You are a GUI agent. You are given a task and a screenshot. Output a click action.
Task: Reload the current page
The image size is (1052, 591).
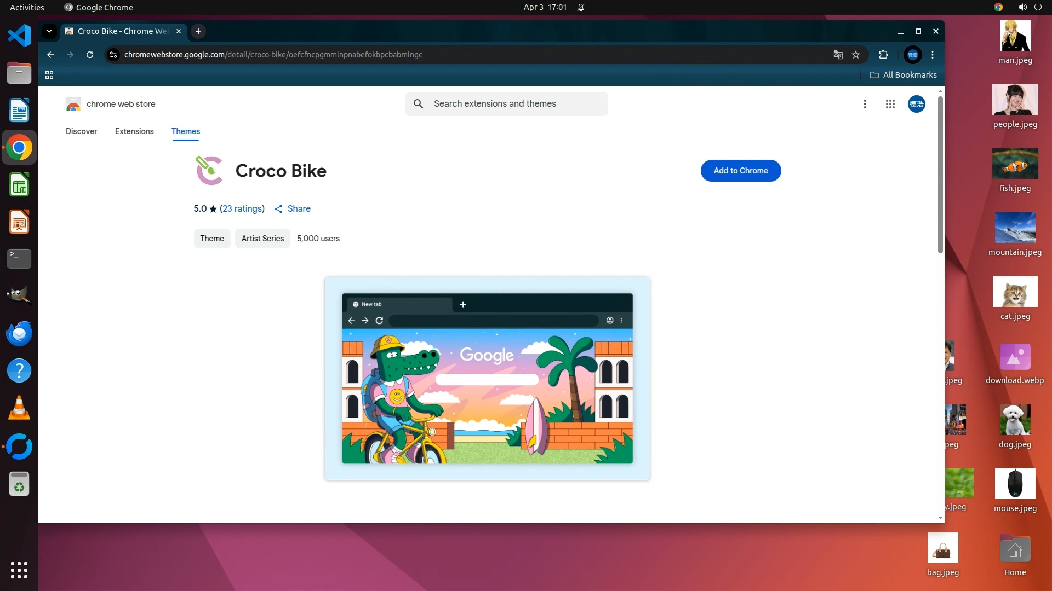click(x=90, y=55)
